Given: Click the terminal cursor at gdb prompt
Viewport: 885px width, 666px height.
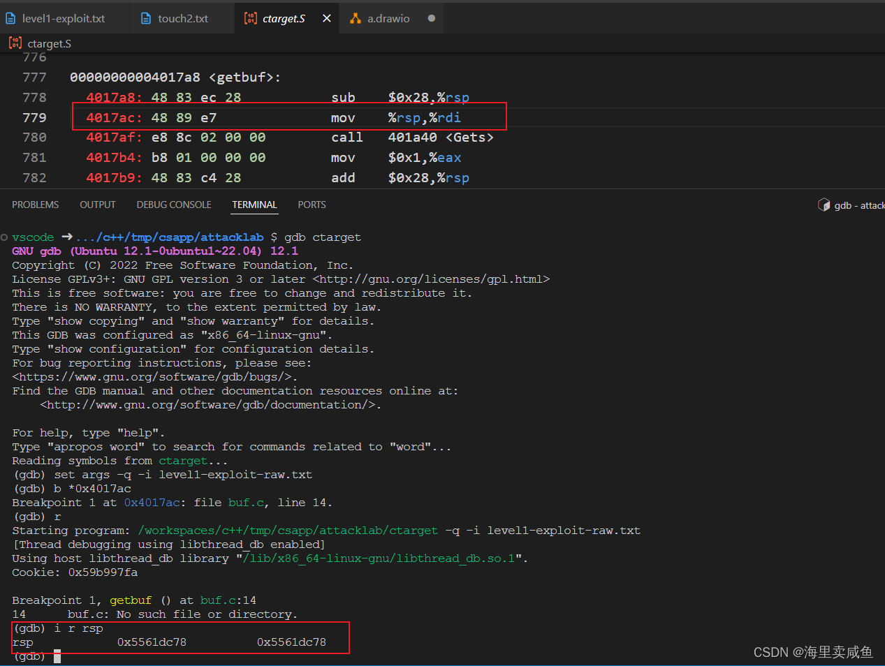Looking at the screenshot, I should tap(57, 656).
